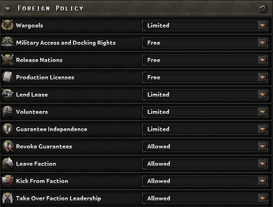The height and width of the screenshot is (207, 273).
Task: Change the Leave Faction setting dropdown
Action: point(262,164)
